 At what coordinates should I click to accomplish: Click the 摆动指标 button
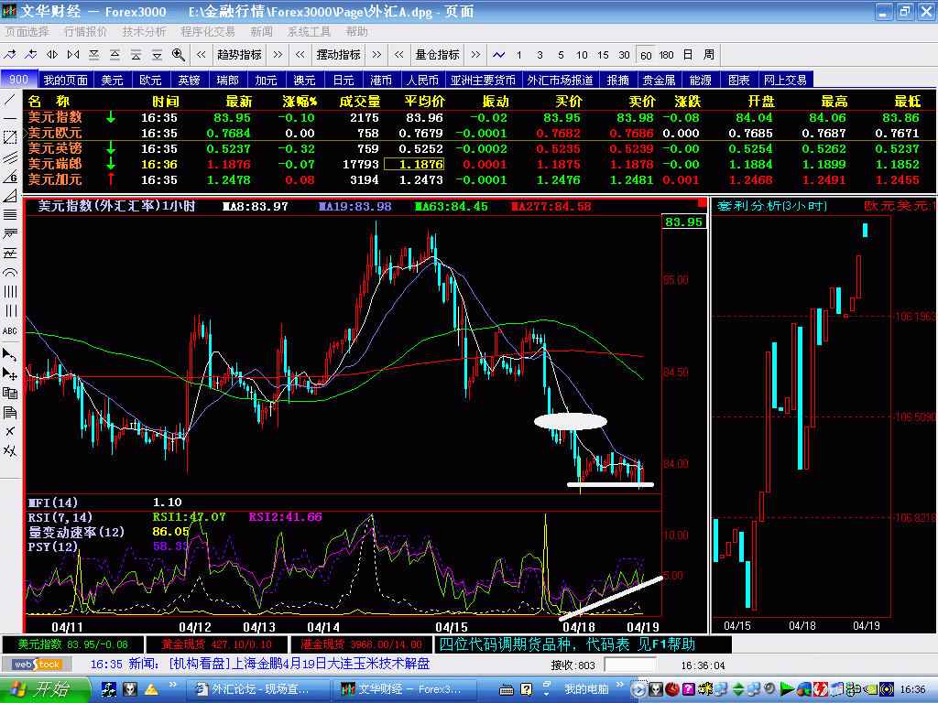(x=338, y=54)
